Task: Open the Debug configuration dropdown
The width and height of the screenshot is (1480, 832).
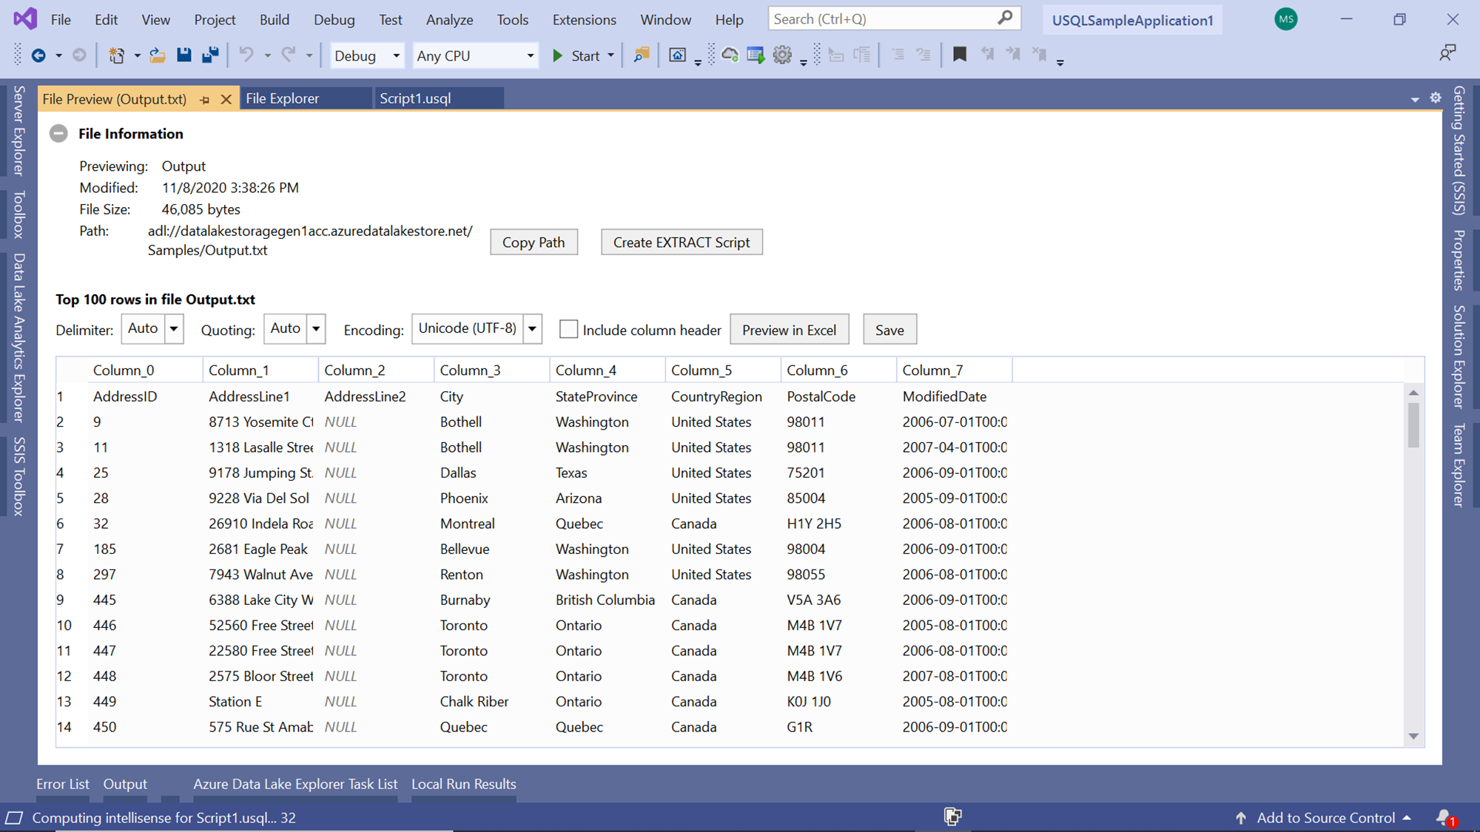Action: [367, 55]
